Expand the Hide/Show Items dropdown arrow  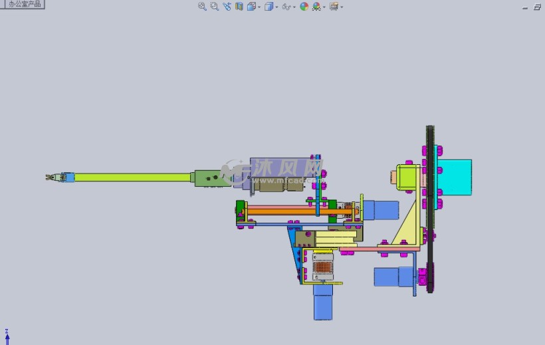point(294,7)
